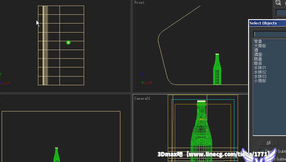Choose 水珠03 in the list
Image resolution: width=286 pixels, height=162 pixels.
pos(260,76)
